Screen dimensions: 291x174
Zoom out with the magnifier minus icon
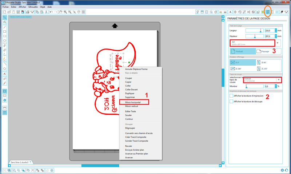(70, 12)
